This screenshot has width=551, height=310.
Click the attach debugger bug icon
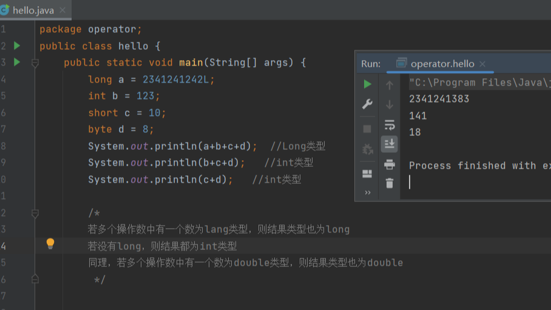pos(367,149)
